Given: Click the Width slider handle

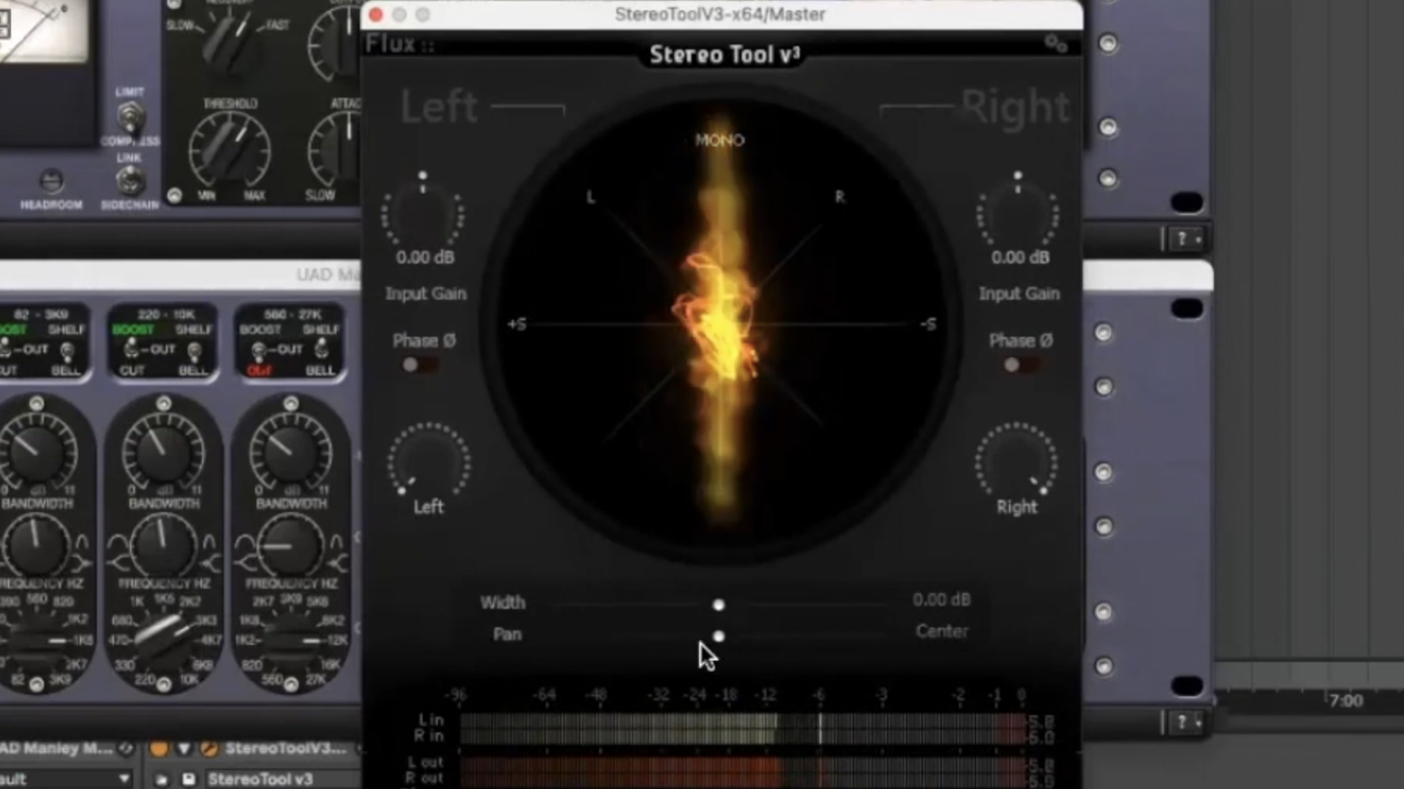Looking at the screenshot, I should pyautogui.click(x=718, y=605).
